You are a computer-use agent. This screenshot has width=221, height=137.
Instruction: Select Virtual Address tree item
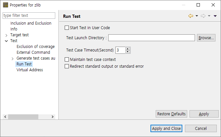[x=30, y=70]
